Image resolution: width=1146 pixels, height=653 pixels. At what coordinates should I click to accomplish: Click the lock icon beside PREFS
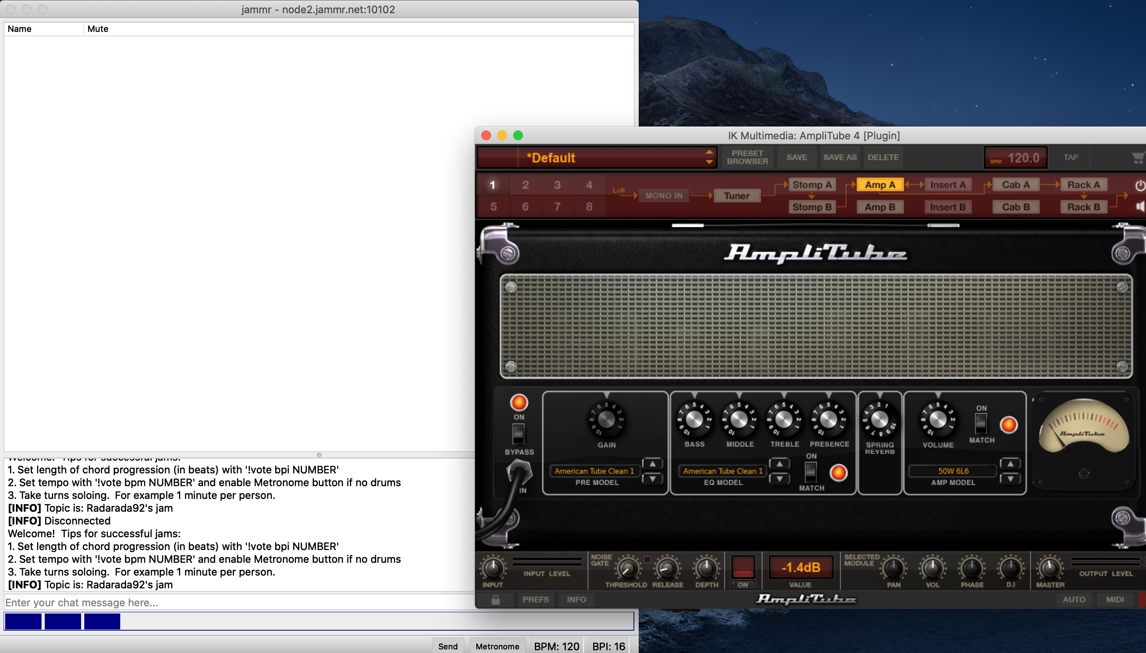point(496,600)
